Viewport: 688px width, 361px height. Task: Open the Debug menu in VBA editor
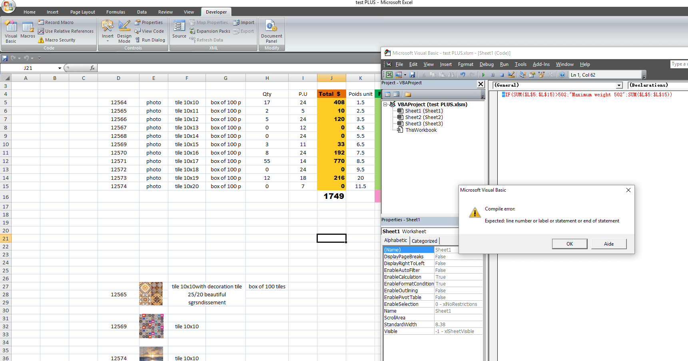(486, 64)
